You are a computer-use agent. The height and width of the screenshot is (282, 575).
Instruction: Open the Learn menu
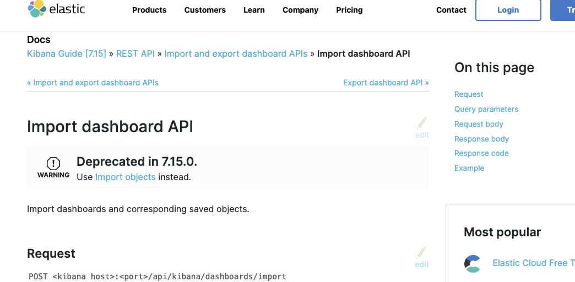tap(254, 10)
